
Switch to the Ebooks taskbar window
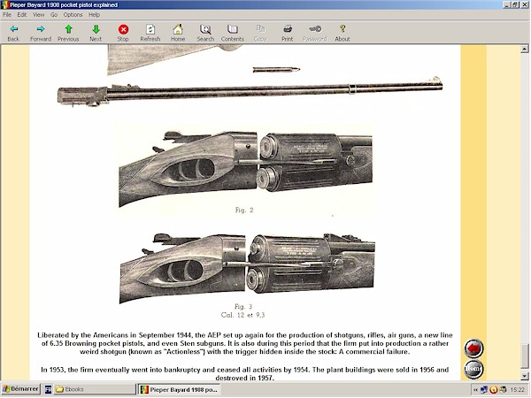(x=95, y=389)
